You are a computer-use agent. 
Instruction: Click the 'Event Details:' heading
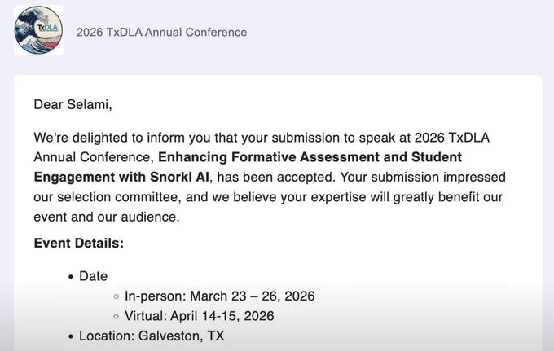[x=79, y=244]
